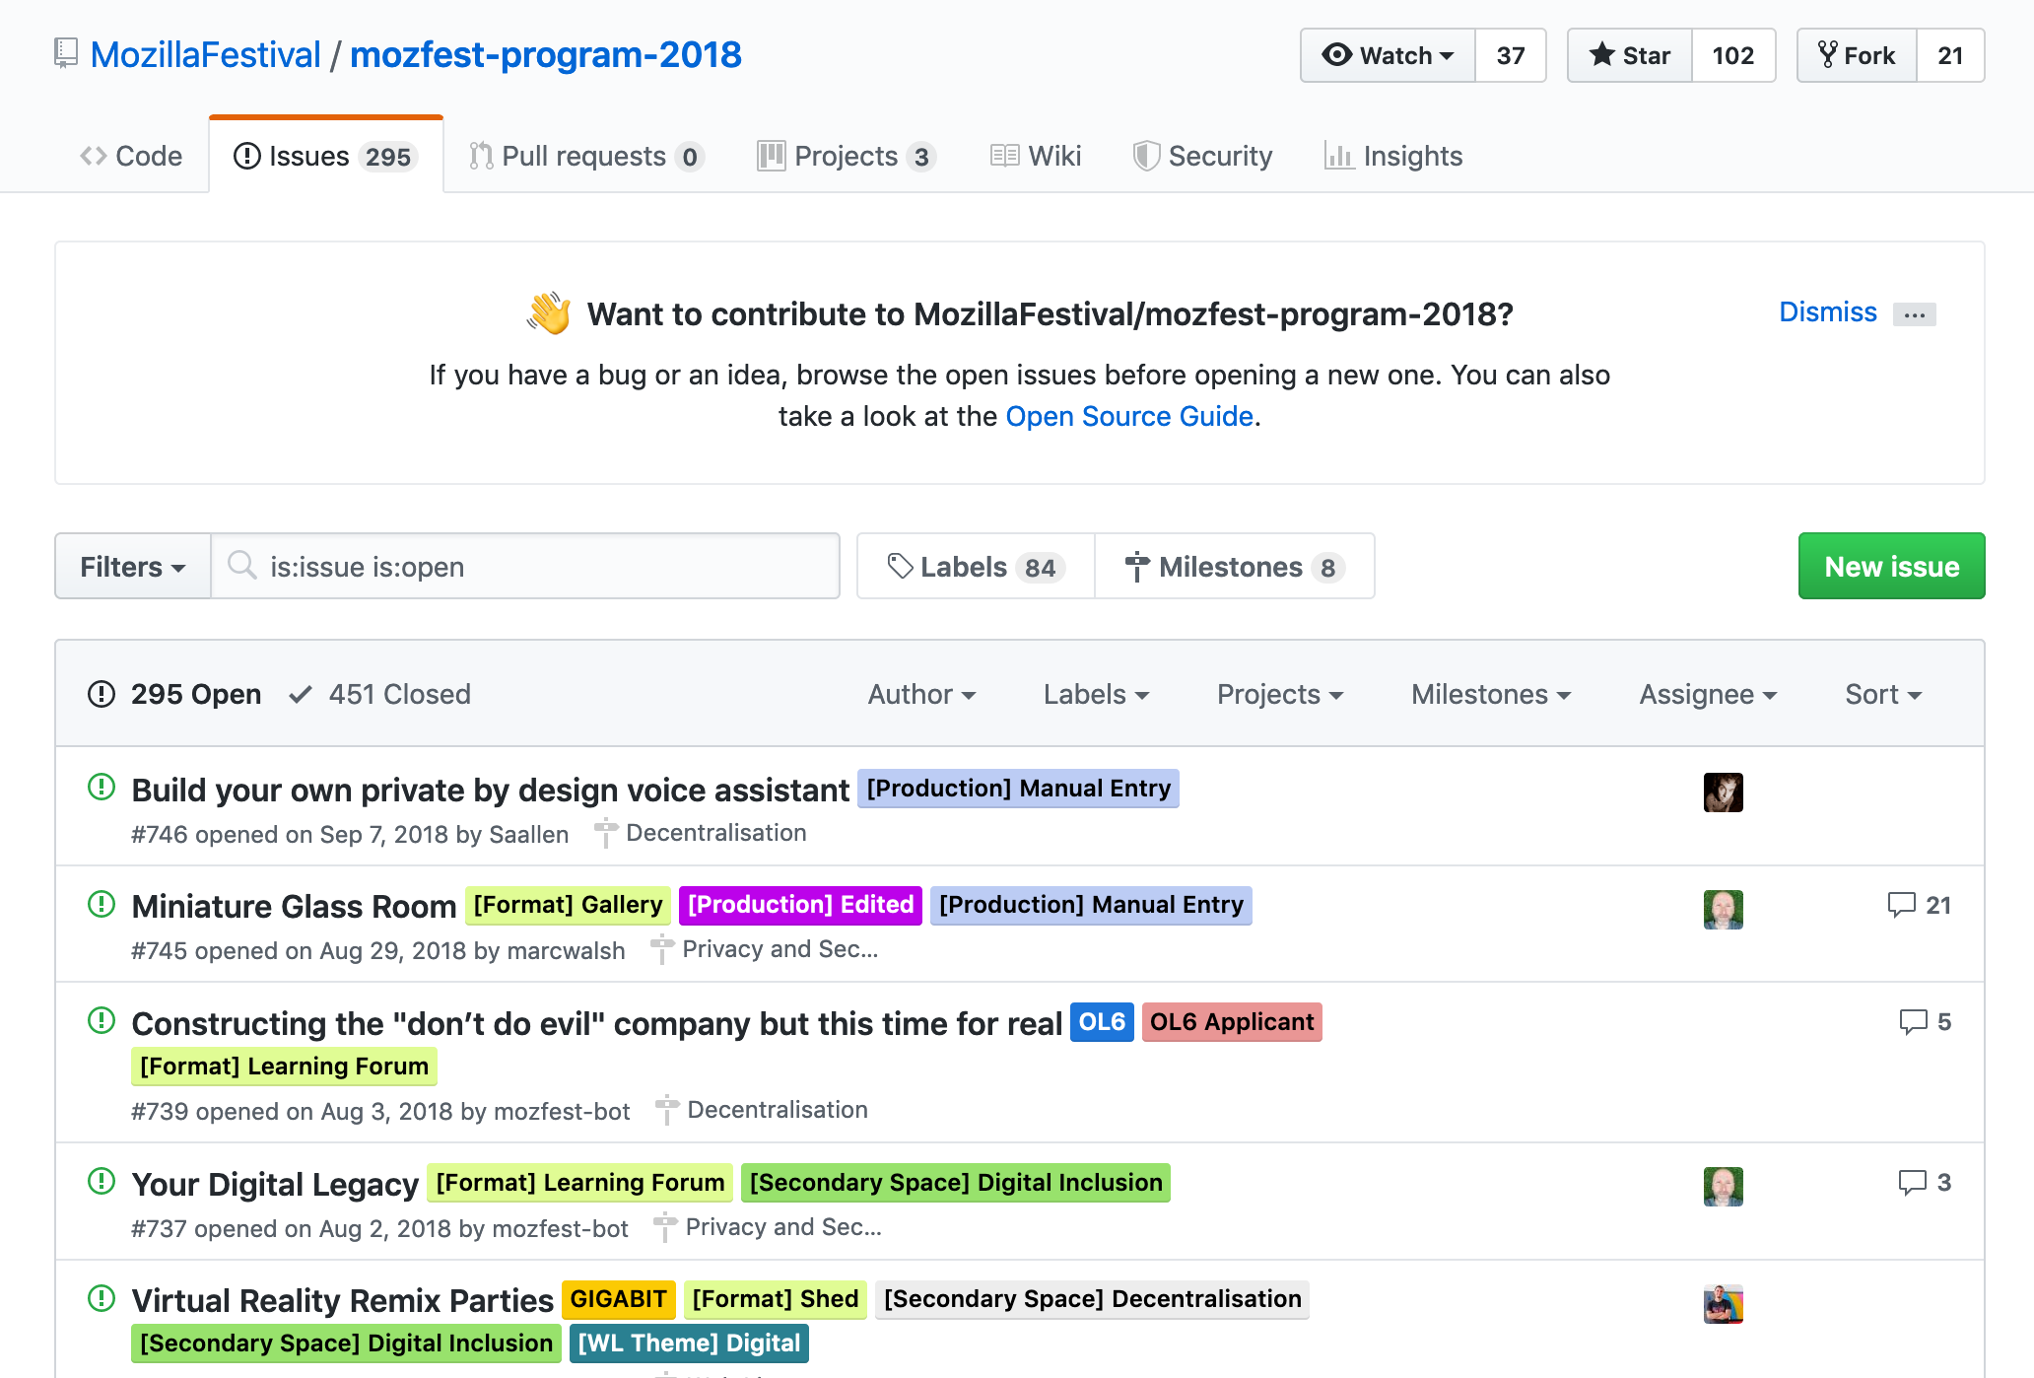Screen dimensions: 2034x1378
Task: Expand the Assignee filter dropdown
Action: pos(1708,694)
